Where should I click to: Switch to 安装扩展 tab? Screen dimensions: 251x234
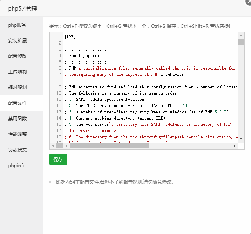[17, 41]
